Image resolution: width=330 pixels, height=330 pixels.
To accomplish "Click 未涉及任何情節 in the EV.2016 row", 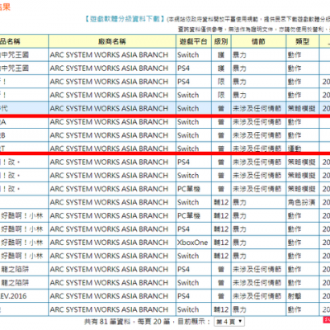I will pos(257,296).
